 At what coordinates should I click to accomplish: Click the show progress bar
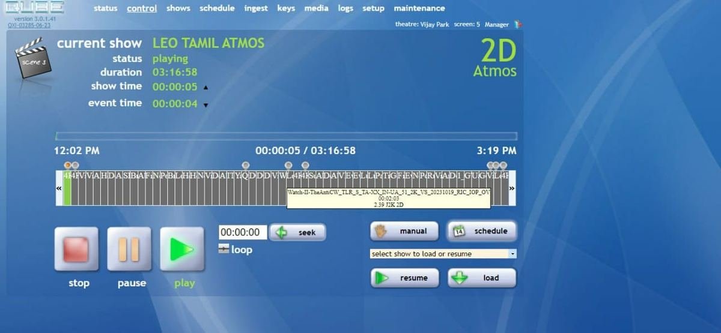click(x=286, y=136)
